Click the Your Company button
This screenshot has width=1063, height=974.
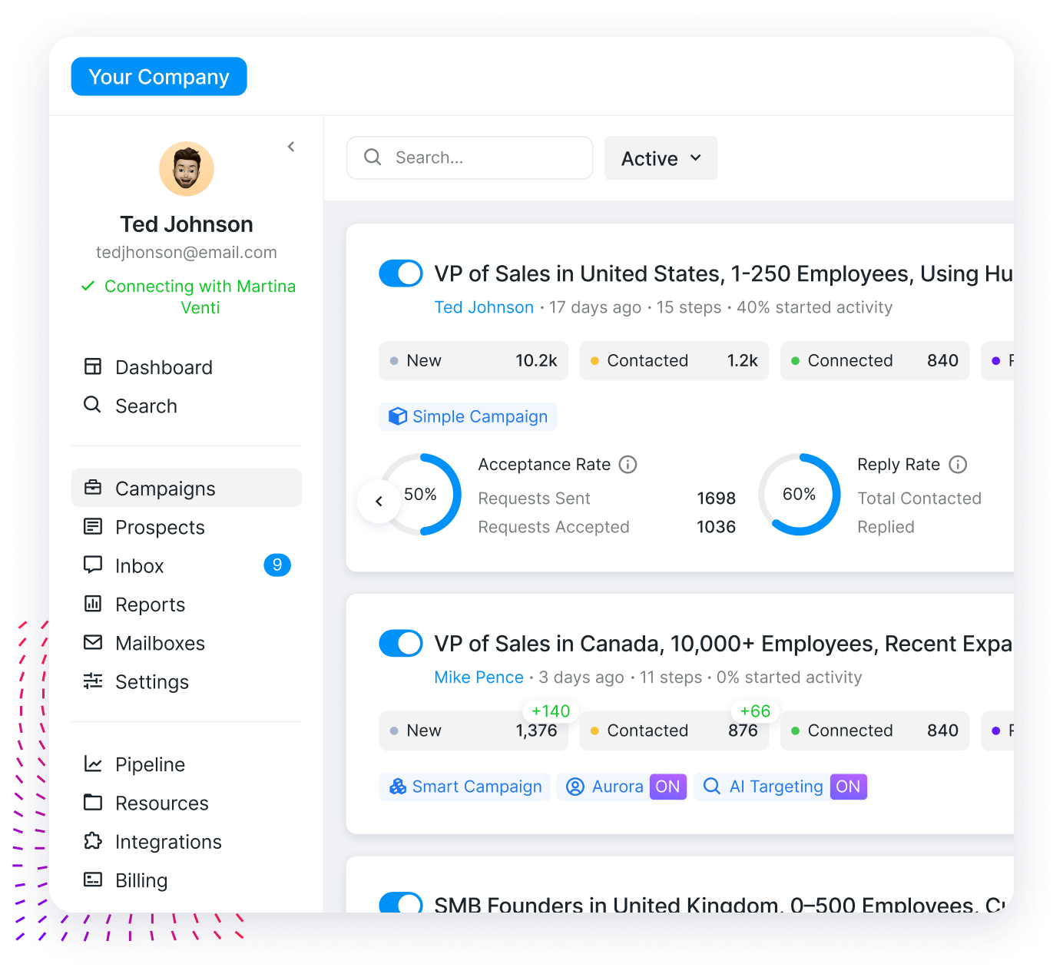coord(158,76)
